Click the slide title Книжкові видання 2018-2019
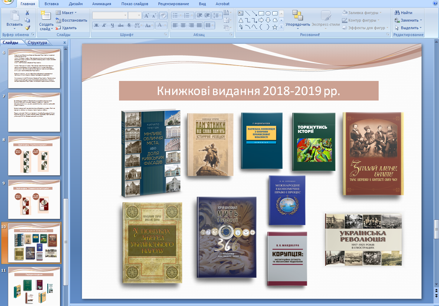 pos(248,91)
